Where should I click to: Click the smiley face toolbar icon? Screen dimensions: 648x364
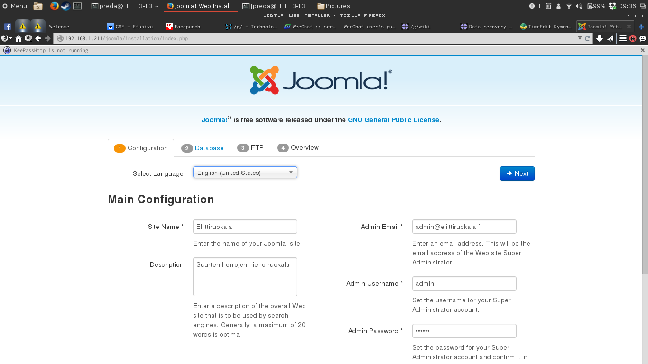coord(643,38)
